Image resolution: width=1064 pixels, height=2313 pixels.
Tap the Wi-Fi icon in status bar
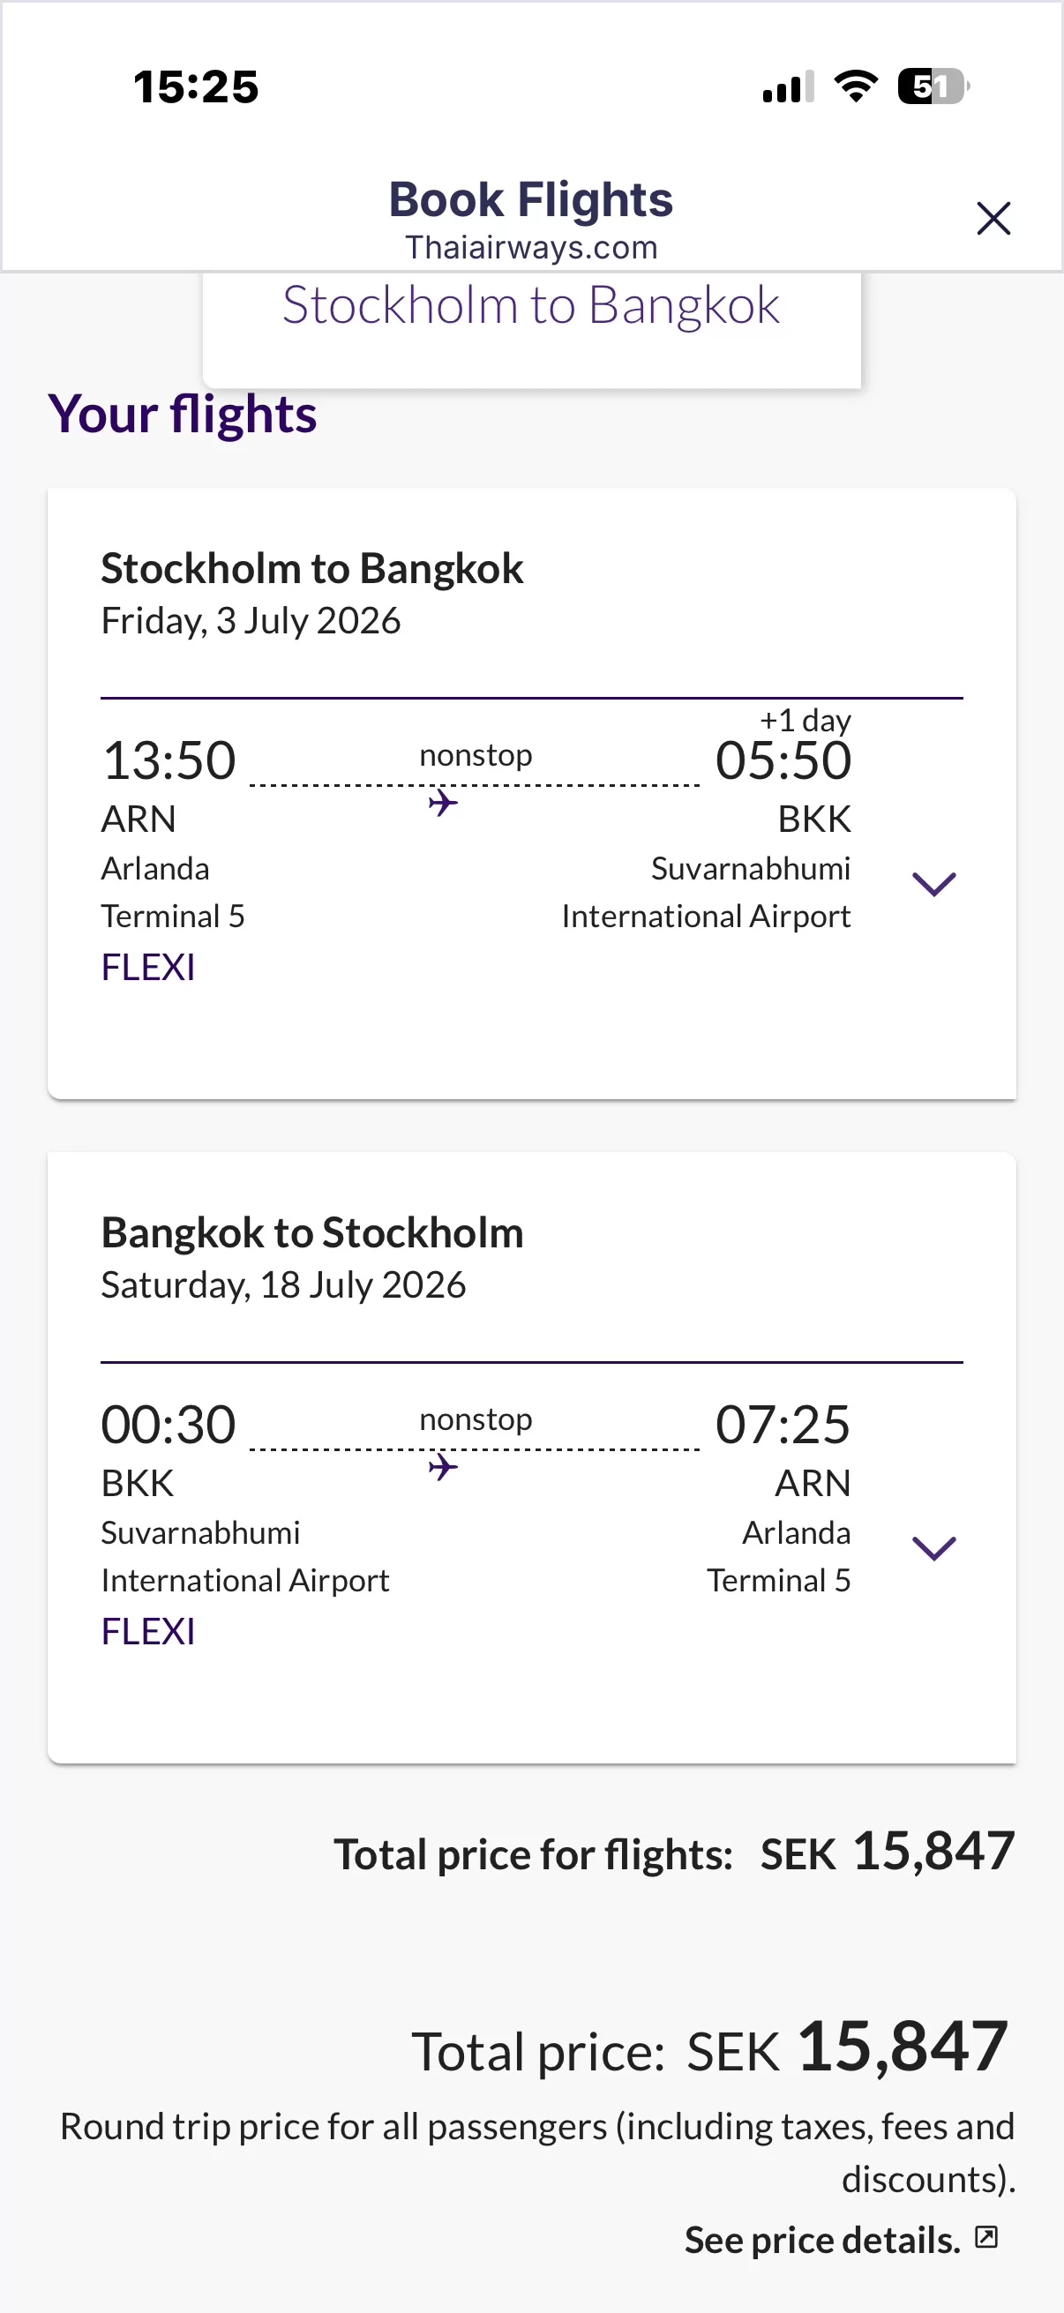856,87
